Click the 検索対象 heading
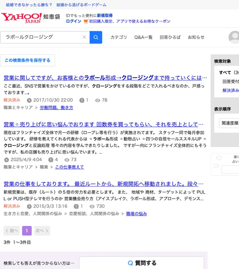The image size is (239, 269). point(222,61)
